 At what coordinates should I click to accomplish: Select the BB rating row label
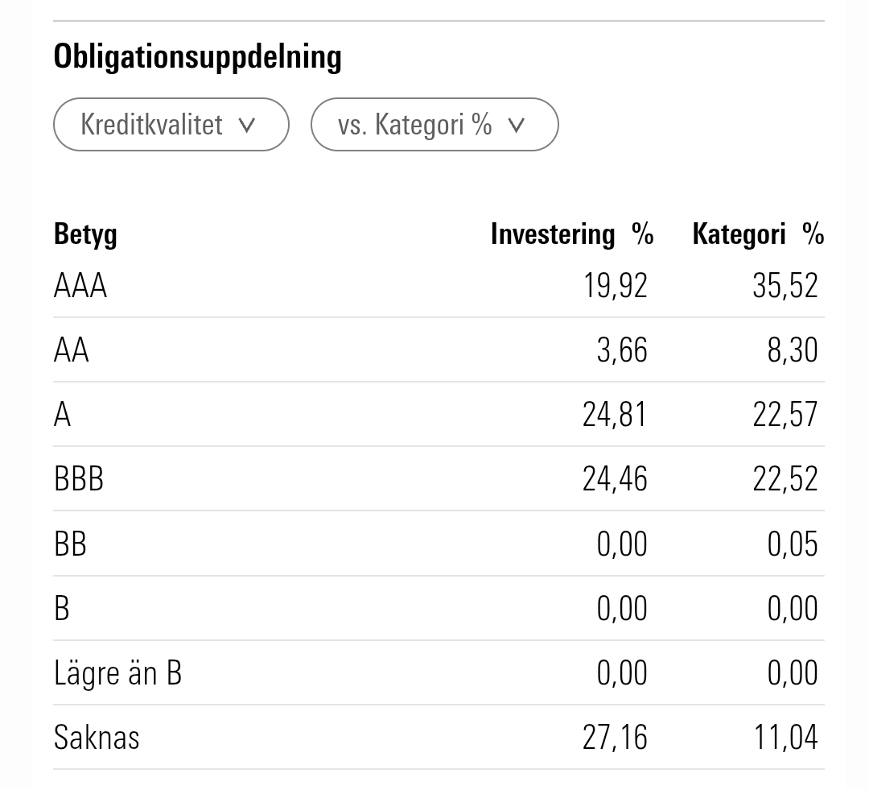(x=70, y=544)
